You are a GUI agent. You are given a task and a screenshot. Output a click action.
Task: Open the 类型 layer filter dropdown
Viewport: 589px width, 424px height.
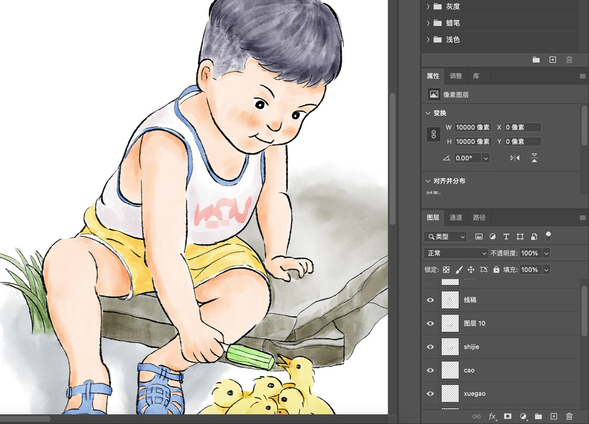coord(446,236)
